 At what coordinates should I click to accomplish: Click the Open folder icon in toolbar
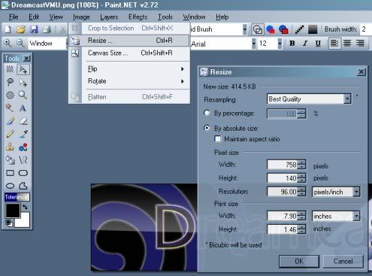tap(21, 29)
